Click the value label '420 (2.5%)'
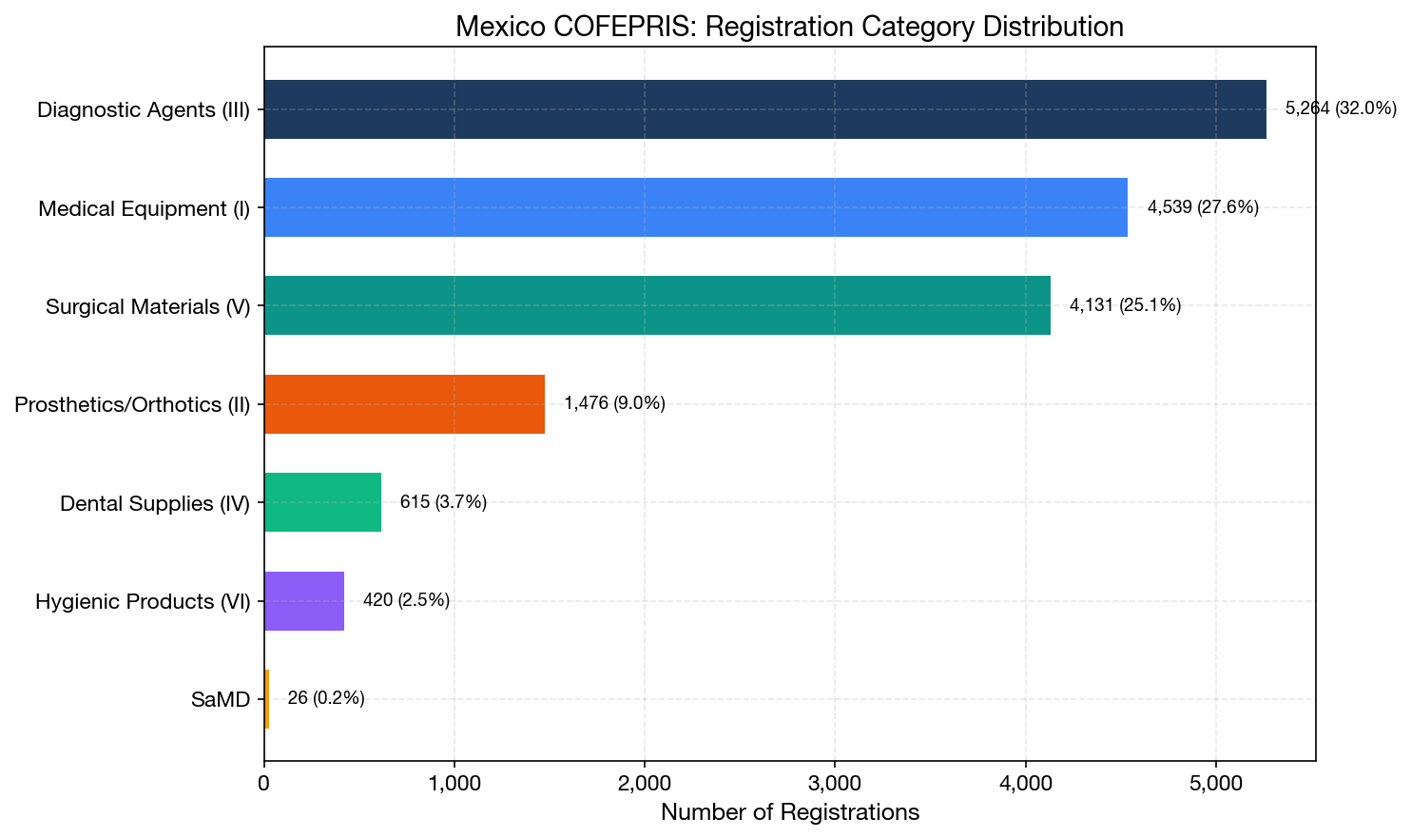1411x838 pixels. click(x=406, y=601)
